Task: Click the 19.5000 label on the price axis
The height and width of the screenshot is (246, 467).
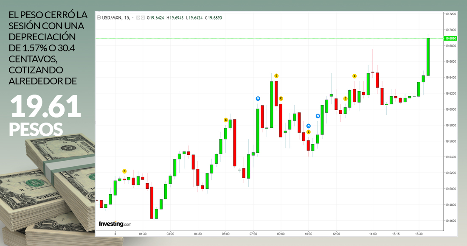Action: point(450,189)
